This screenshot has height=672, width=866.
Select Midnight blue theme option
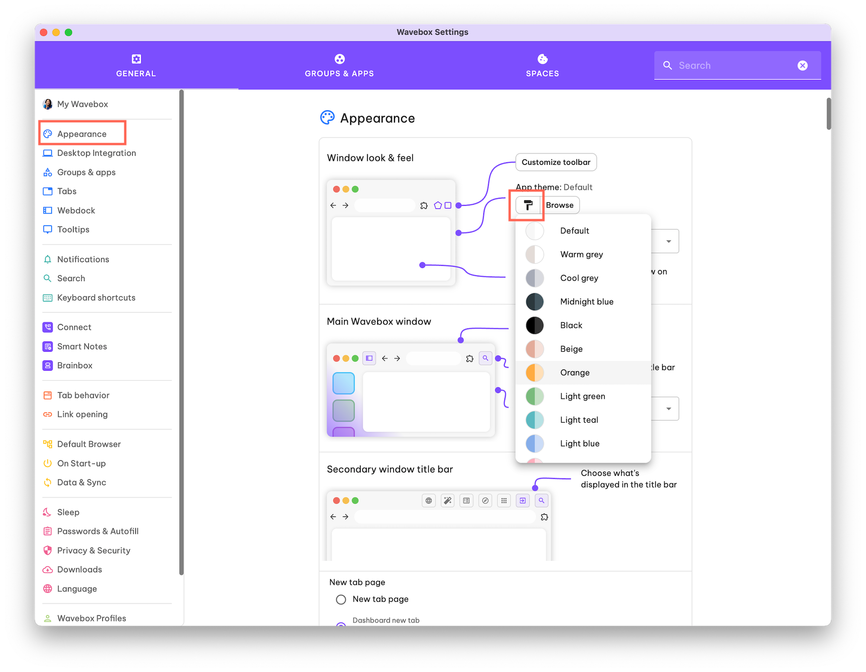click(x=583, y=302)
